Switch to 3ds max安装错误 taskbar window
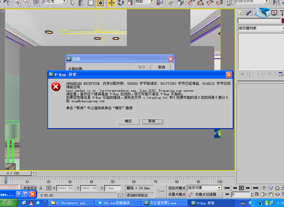Image resolution: width=284 pixels, height=207 pixels. click(118, 203)
